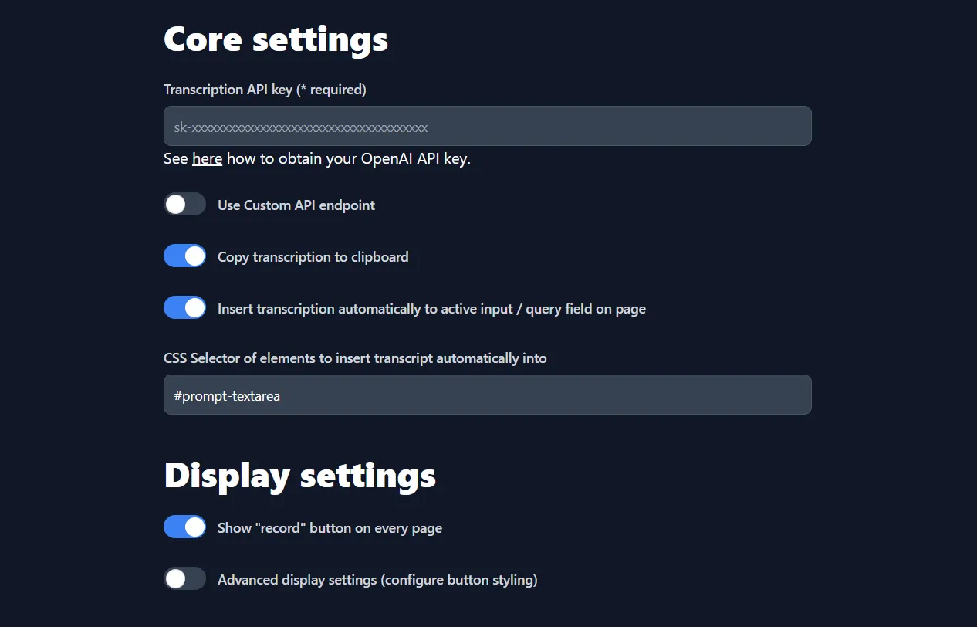Click the "Transcription API key (* required)" label

(265, 90)
